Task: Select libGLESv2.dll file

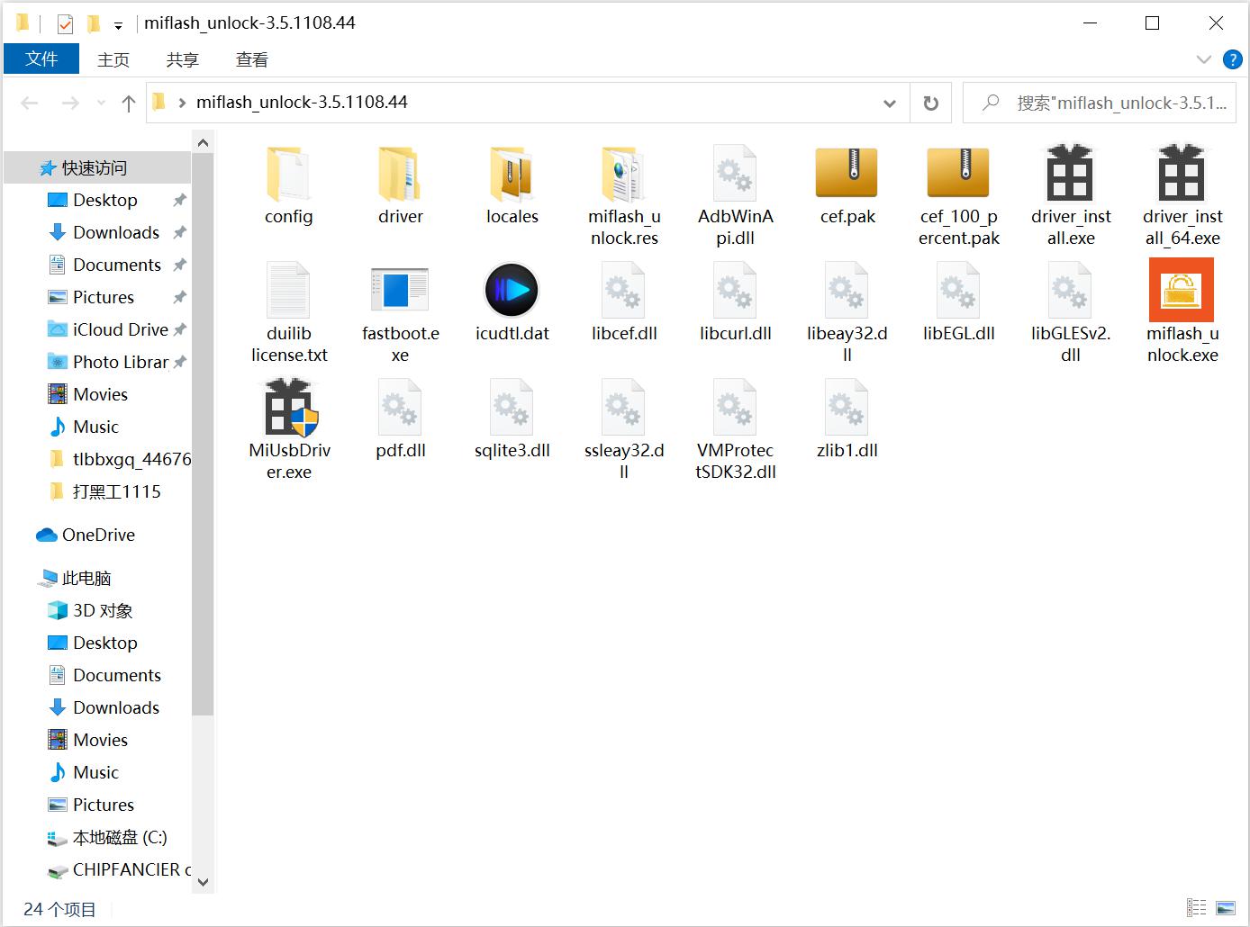Action: [x=1070, y=313]
